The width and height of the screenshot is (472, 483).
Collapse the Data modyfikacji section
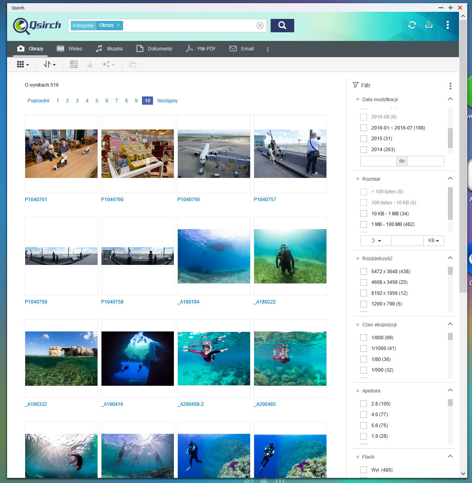click(x=450, y=99)
